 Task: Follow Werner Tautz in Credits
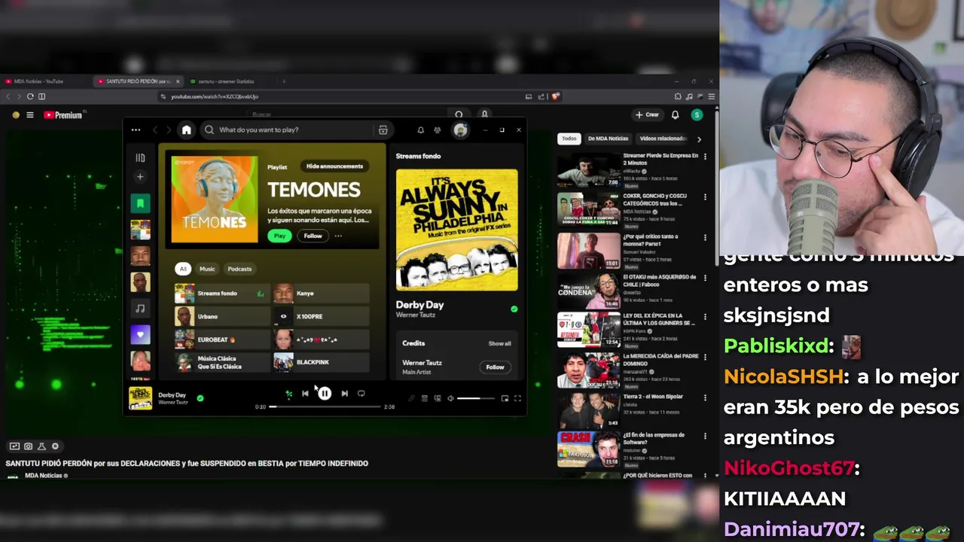(495, 367)
